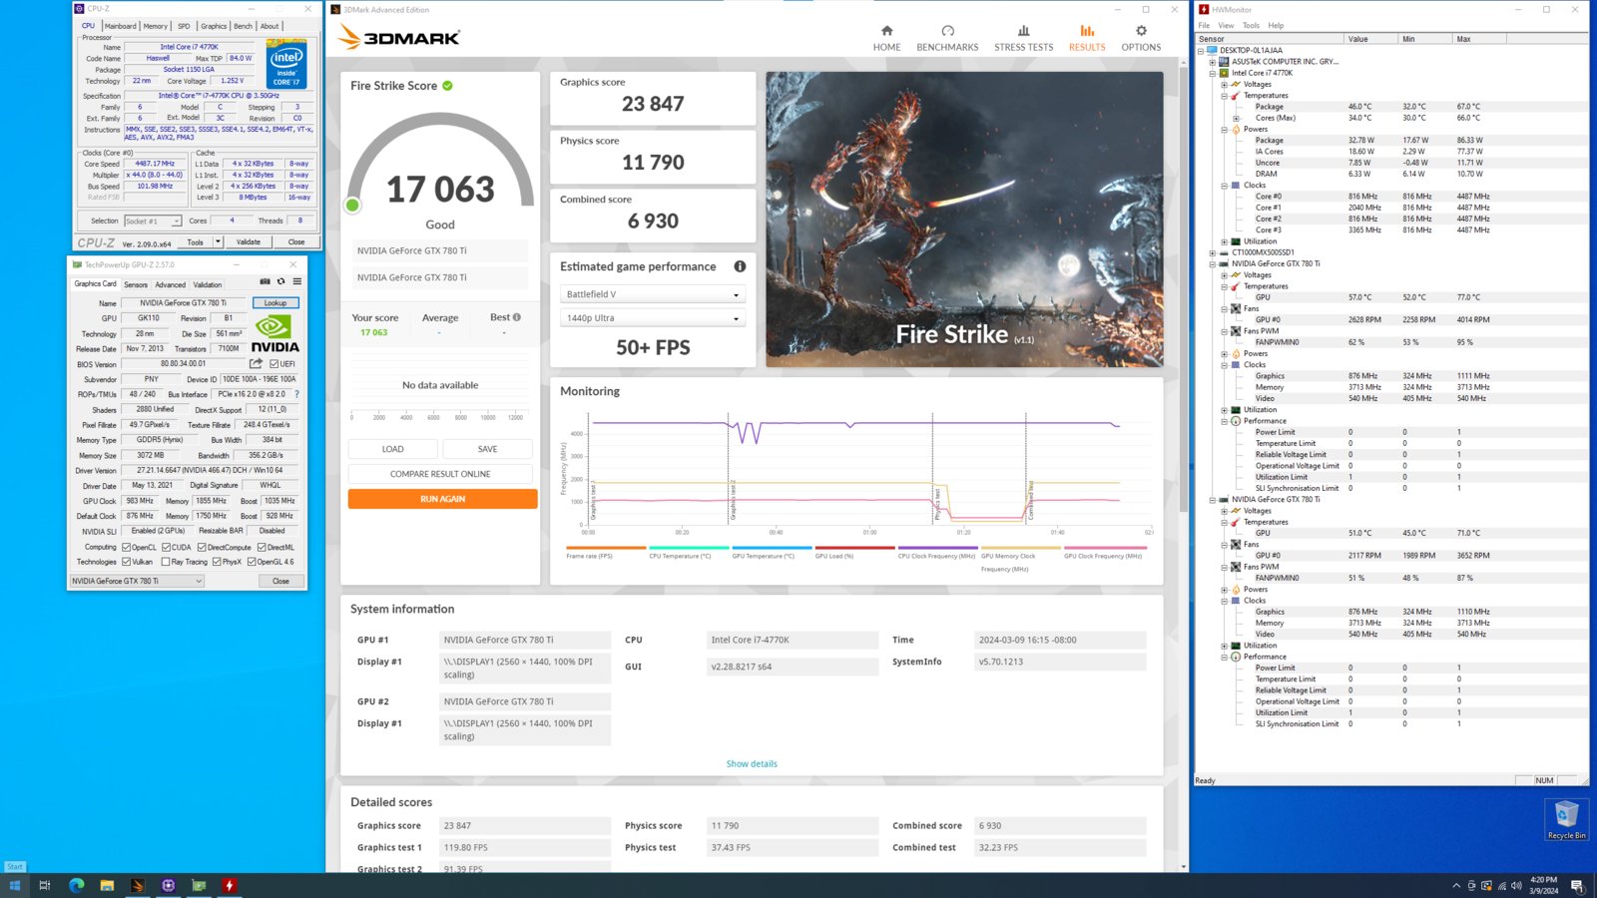Toggle the CUDA checkbox in GPU-Z
1597x898 pixels.
click(166, 547)
